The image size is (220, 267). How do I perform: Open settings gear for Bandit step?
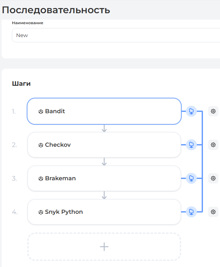(x=213, y=111)
